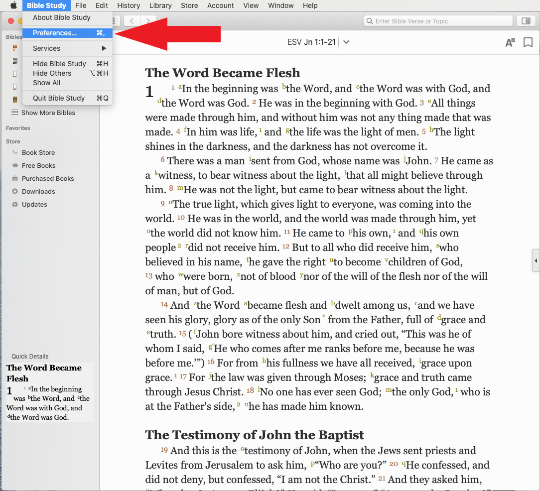
Task: Open the Book Store cart icon
Action: (15, 153)
